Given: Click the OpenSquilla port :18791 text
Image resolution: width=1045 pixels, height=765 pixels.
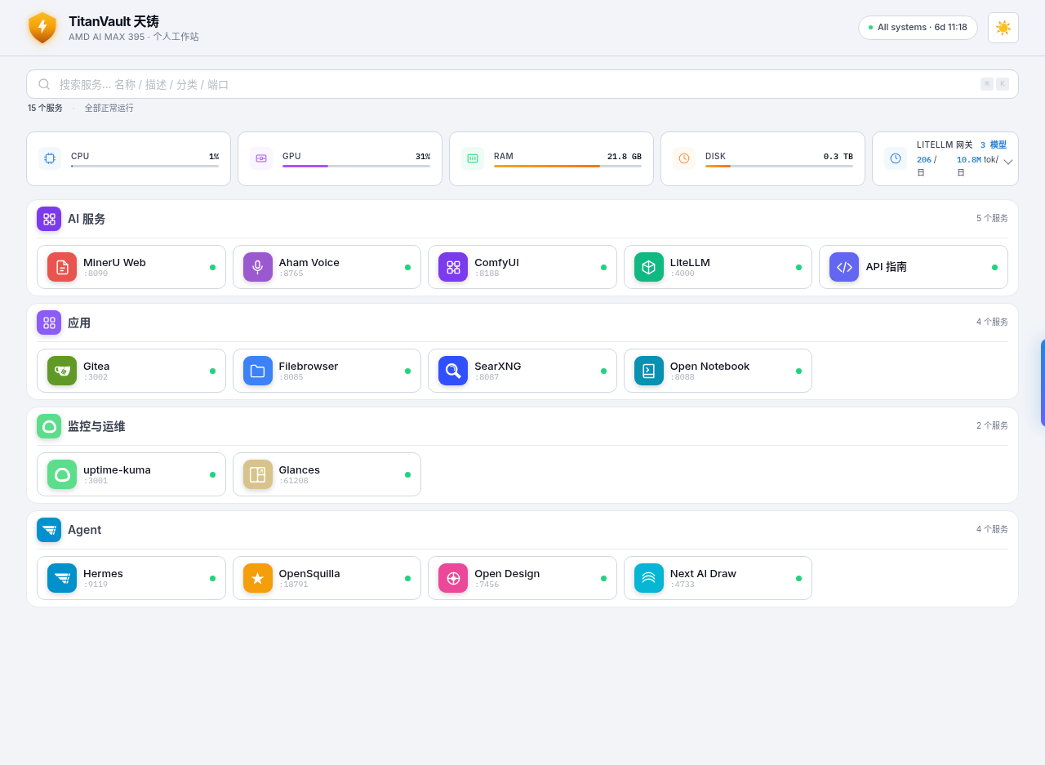Looking at the screenshot, I should tap(294, 585).
